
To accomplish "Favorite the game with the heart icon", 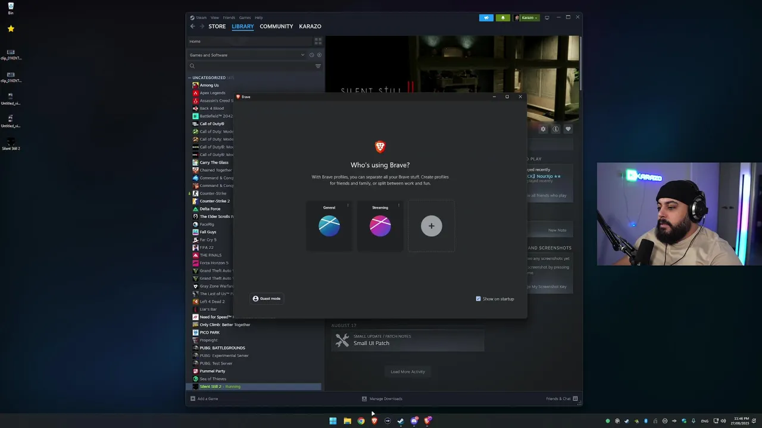I will 568,129.
